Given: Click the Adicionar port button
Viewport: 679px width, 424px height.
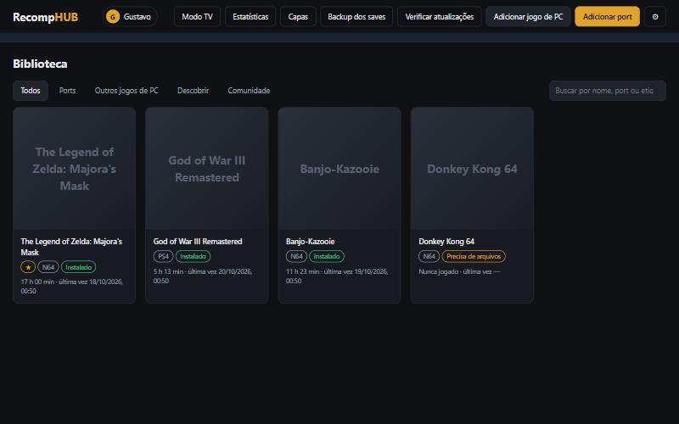Looking at the screenshot, I should 607,17.
